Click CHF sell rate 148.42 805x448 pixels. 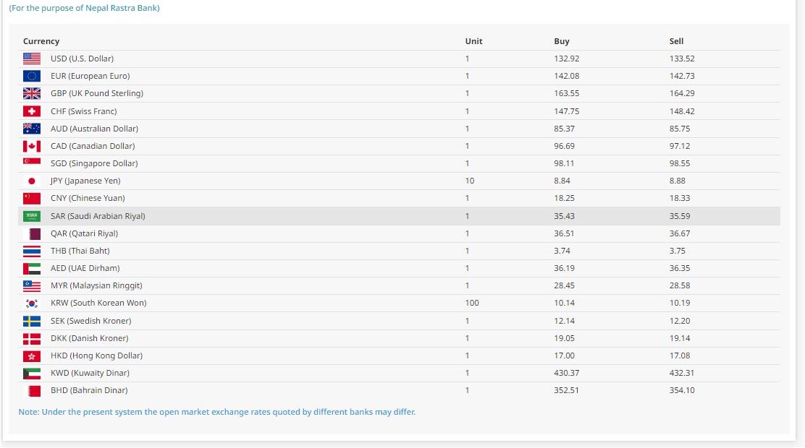pos(682,111)
